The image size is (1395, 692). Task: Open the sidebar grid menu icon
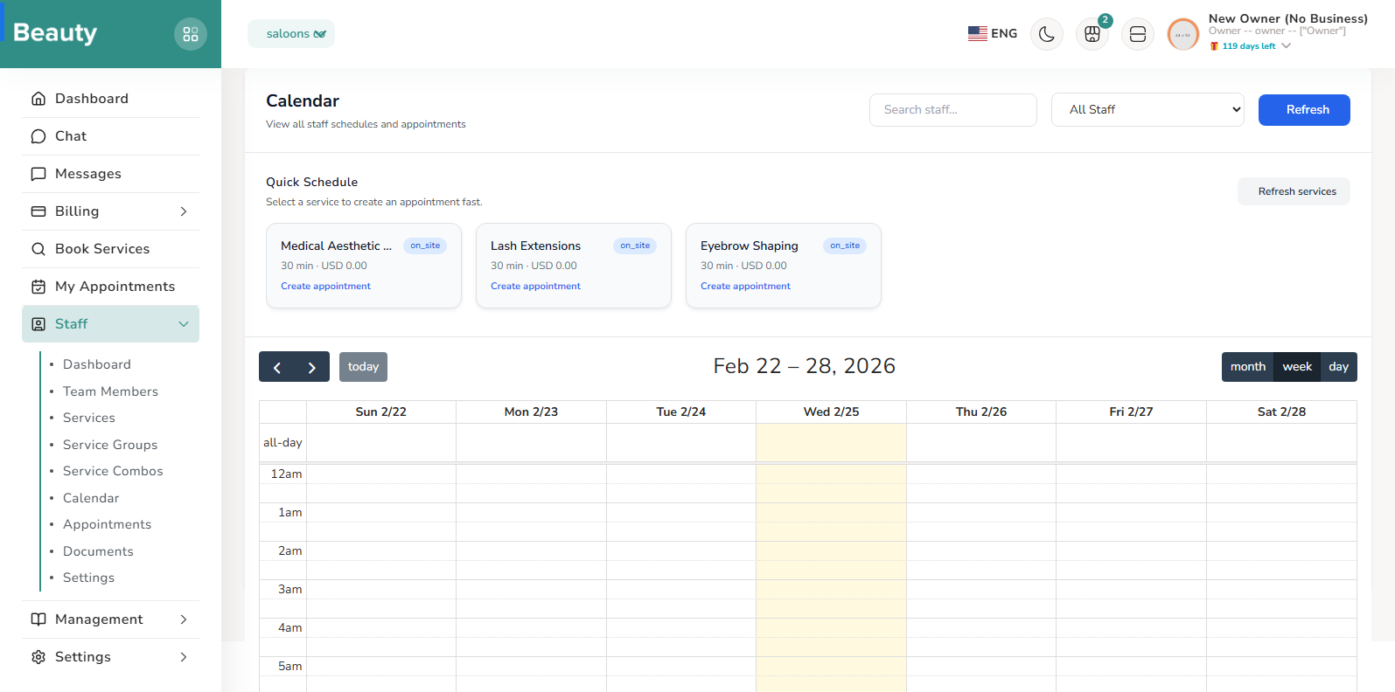[191, 34]
